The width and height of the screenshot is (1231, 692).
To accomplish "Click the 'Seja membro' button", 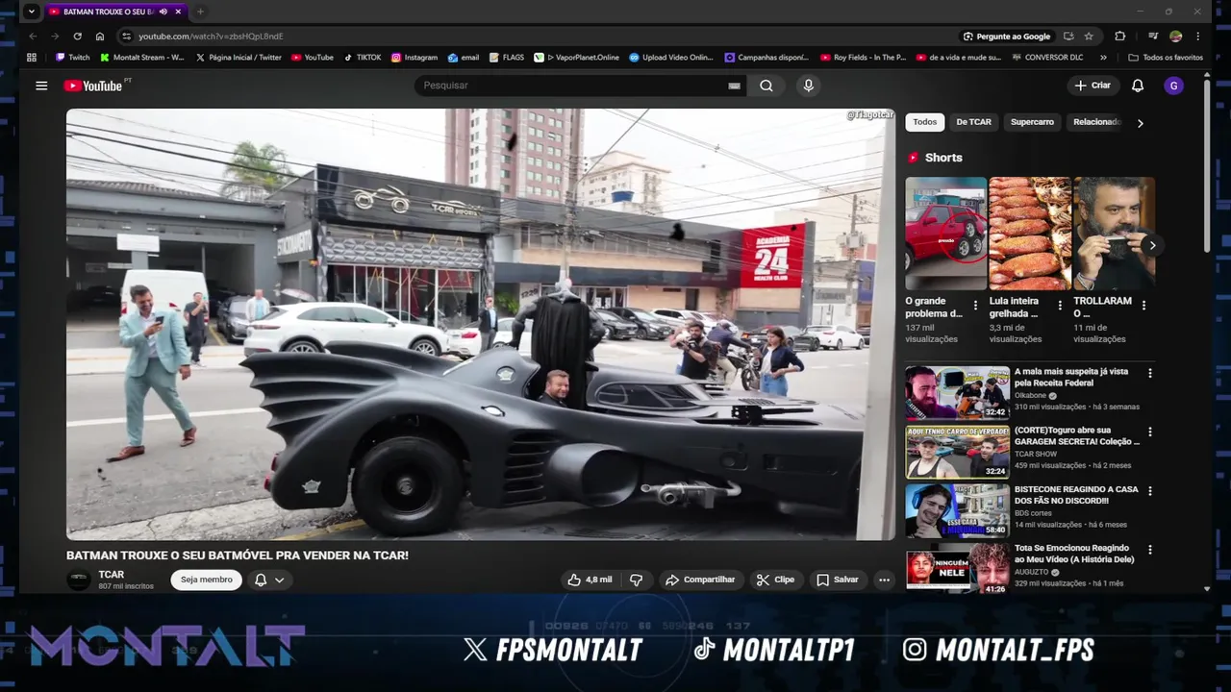I will [207, 580].
